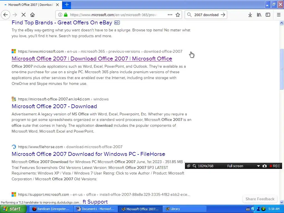The height and width of the screenshot is (213, 284).
Task: Click the www.filehorse.com URL text
Action: [40, 147]
